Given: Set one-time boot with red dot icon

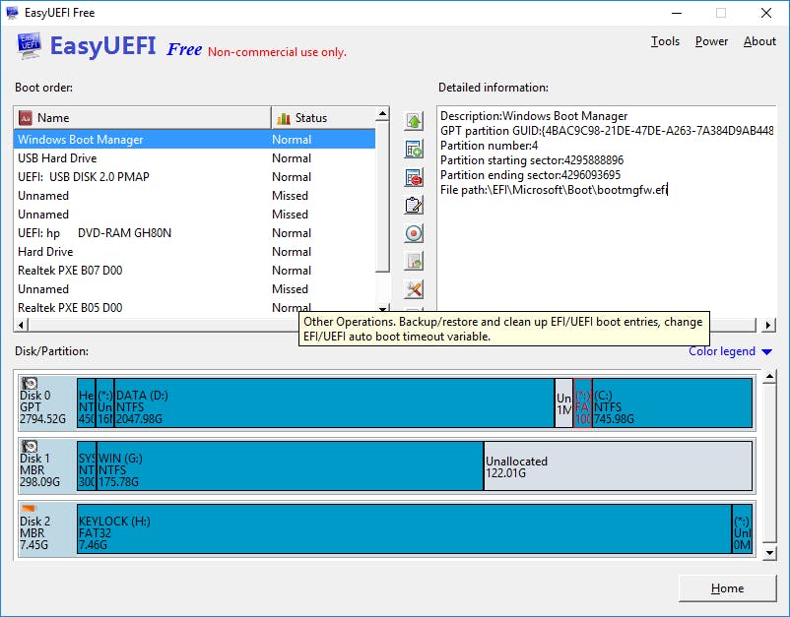Looking at the screenshot, I should click(x=414, y=233).
